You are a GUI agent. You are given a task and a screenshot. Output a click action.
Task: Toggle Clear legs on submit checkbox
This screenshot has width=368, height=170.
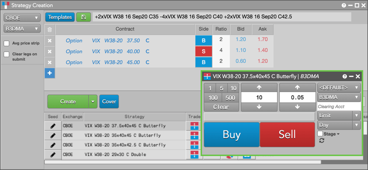7,54
